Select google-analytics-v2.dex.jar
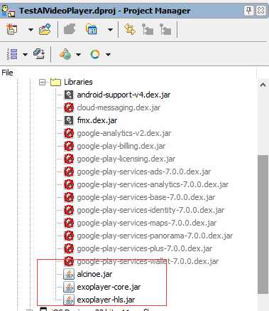This screenshot has width=269, height=311. point(124,133)
